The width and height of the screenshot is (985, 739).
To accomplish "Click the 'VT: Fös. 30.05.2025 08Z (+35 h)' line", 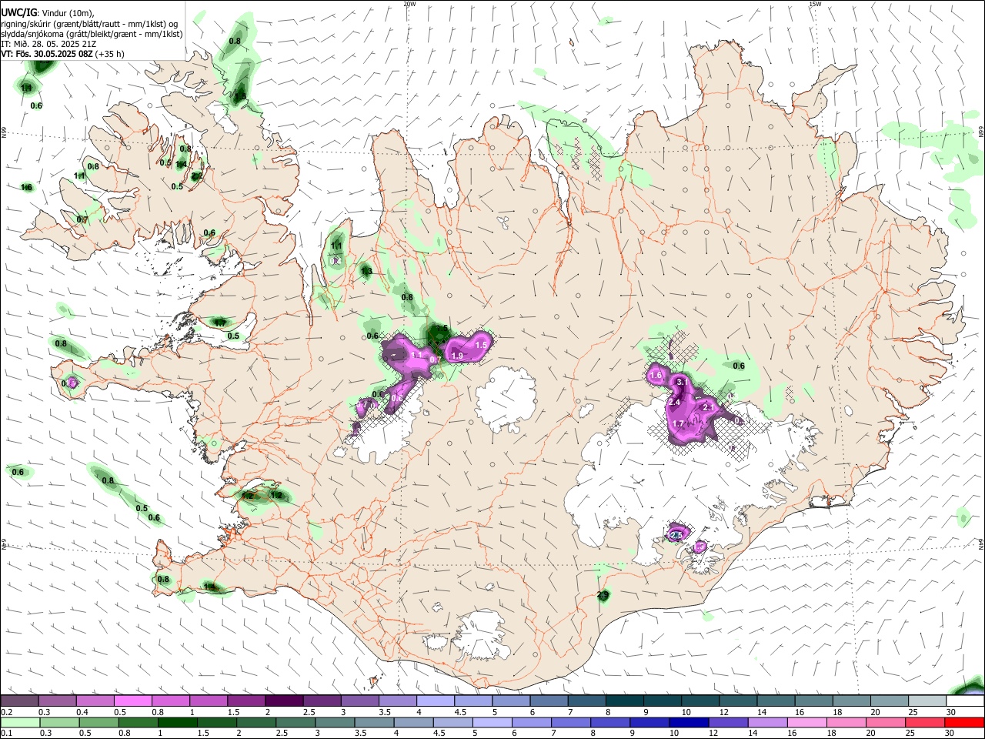I will coord(62,54).
